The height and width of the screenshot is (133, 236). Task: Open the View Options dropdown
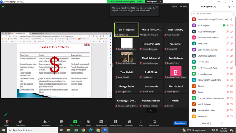pos(154,1)
